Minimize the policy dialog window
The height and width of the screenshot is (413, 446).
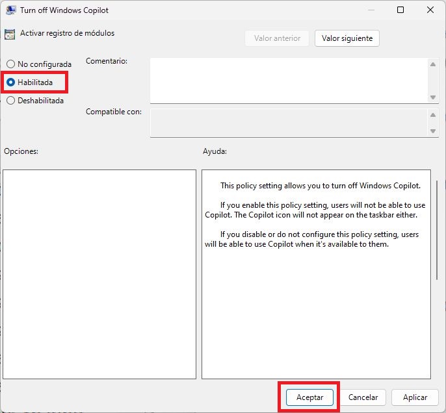pyautogui.click(x=371, y=10)
